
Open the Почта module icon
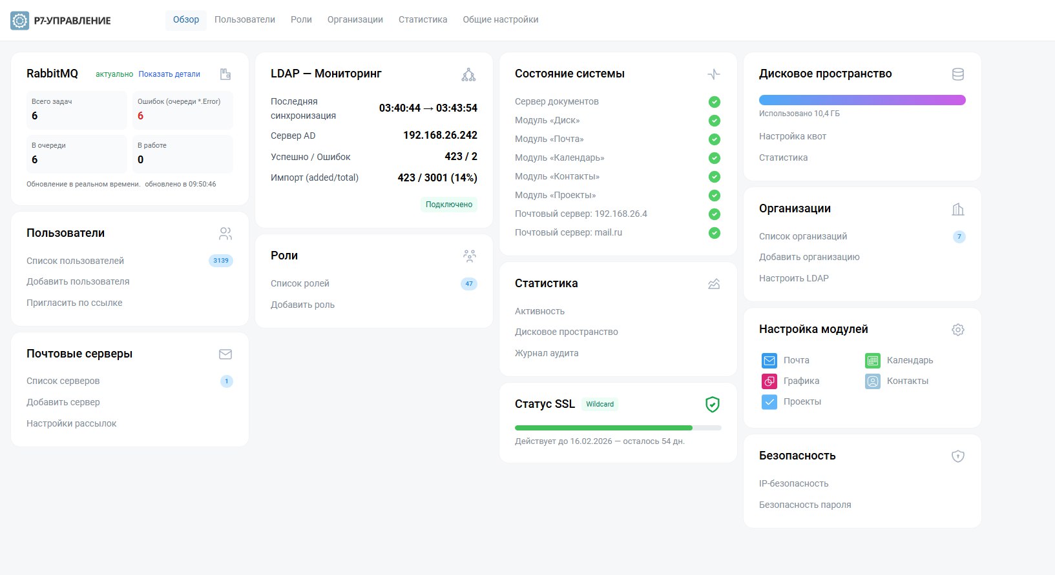[x=769, y=360]
